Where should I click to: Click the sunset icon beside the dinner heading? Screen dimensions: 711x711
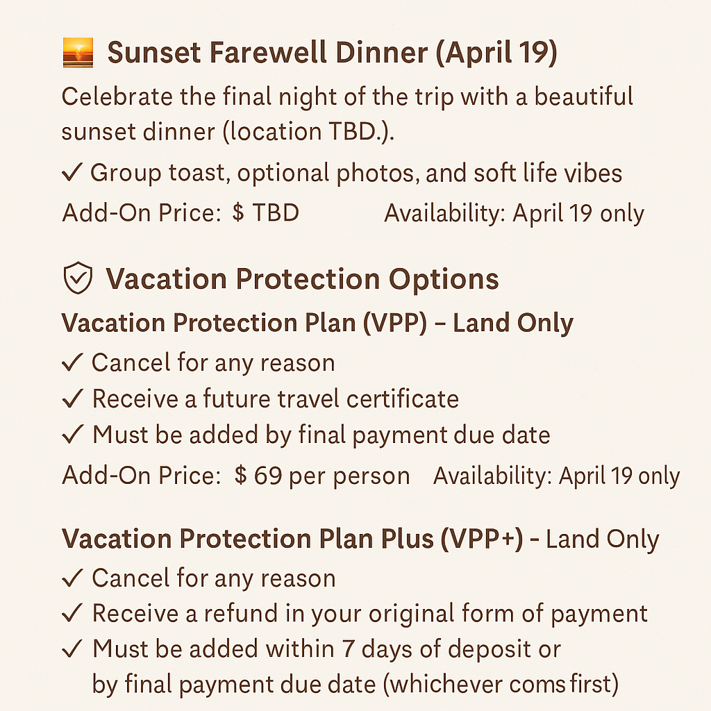(77, 55)
